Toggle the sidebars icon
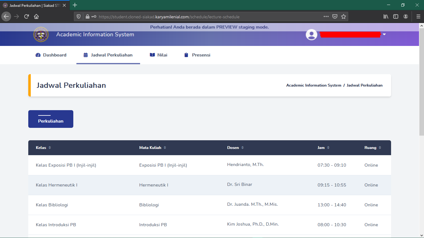 pos(396,16)
